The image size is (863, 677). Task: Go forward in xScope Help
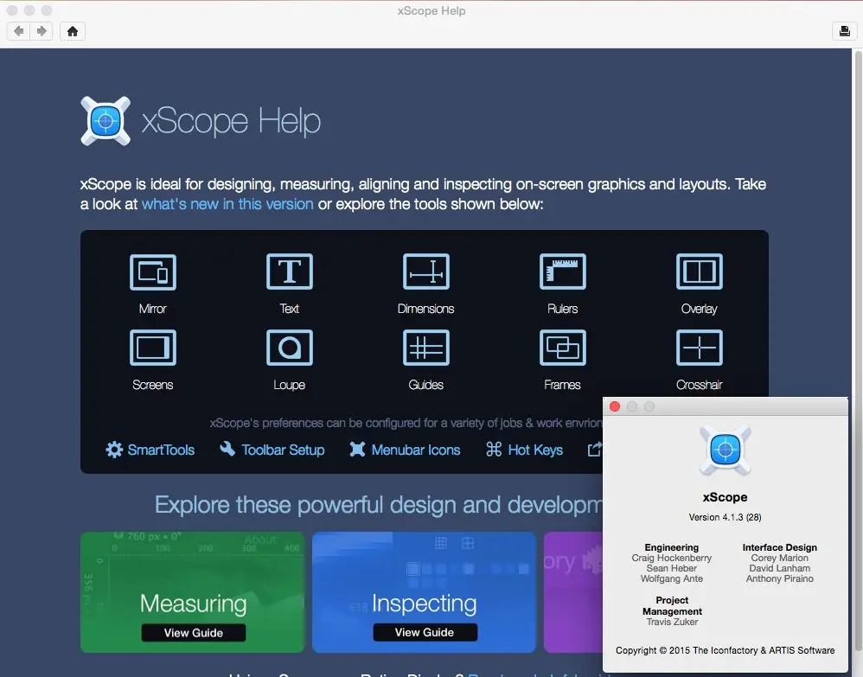42,31
